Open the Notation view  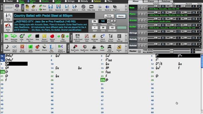tap(7, 48)
